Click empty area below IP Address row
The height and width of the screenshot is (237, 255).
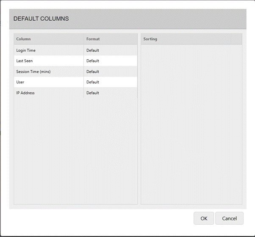(x=76, y=151)
